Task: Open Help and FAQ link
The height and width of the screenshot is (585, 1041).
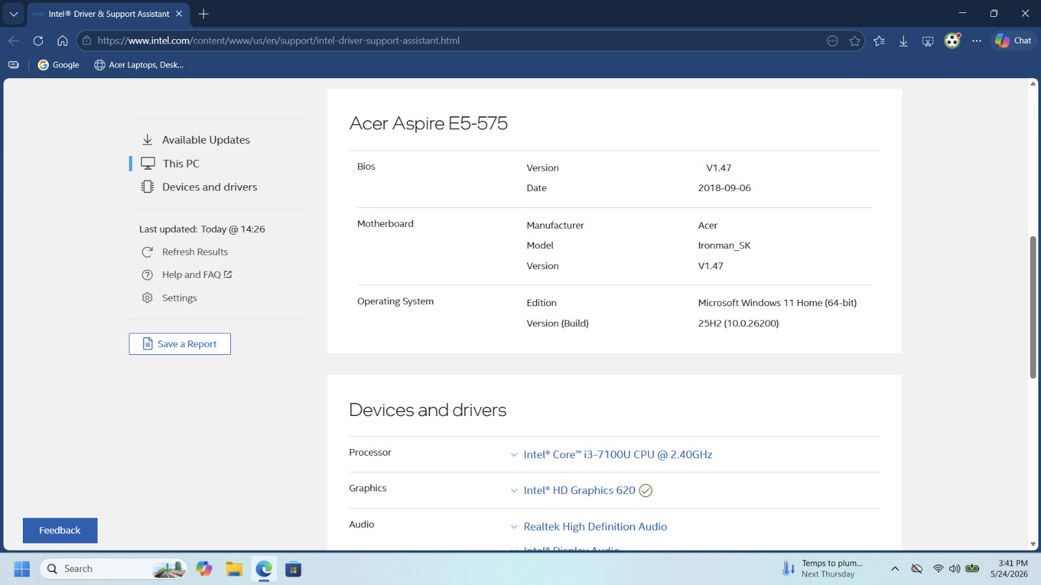Action: 196,275
